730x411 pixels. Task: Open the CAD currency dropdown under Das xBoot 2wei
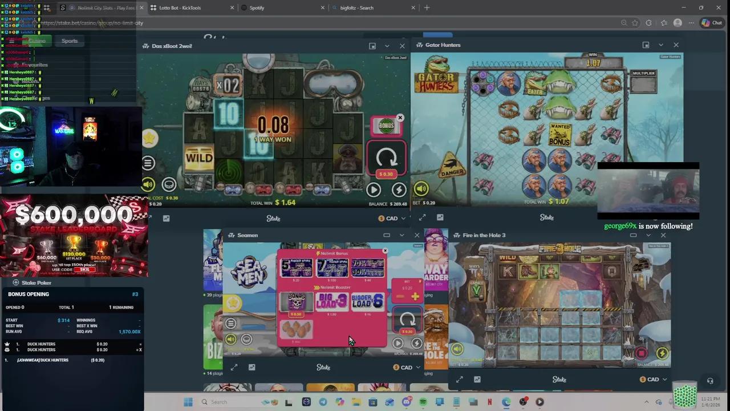coord(392,217)
